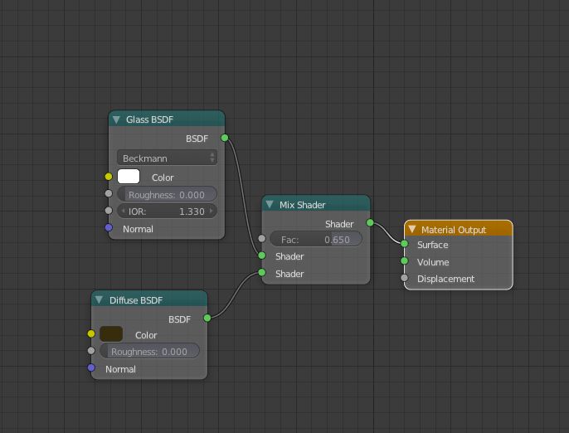569x433 pixels.
Task: Click the Glass BSDF Roughness input socket
Action: click(109, 193)
